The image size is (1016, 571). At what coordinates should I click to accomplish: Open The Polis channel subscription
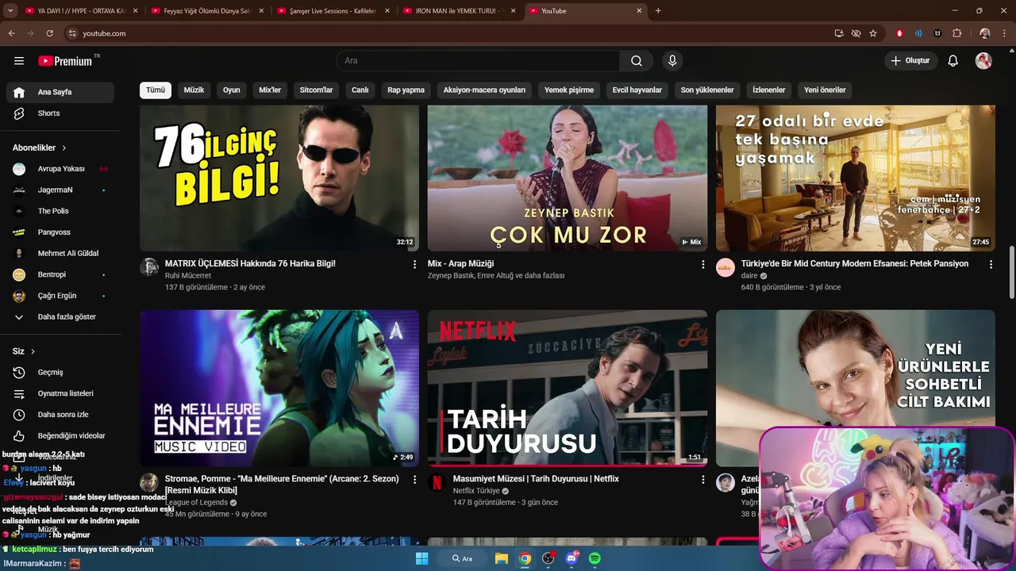click(x=60, y=211)
